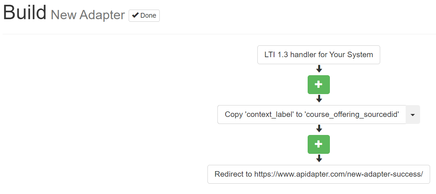
Task: Click the arrow pointing into the Copy step
Action: 319,99
